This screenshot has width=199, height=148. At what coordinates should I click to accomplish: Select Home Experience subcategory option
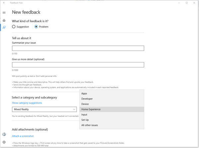91,110
